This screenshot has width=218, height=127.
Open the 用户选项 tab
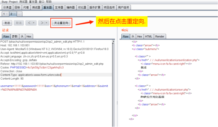123,7
